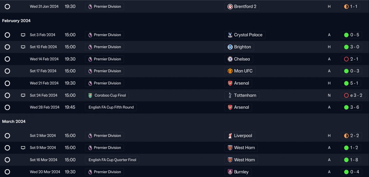369x177 pixels.
Task: Click the green win indicator for Burnley match
Action: 347,172
